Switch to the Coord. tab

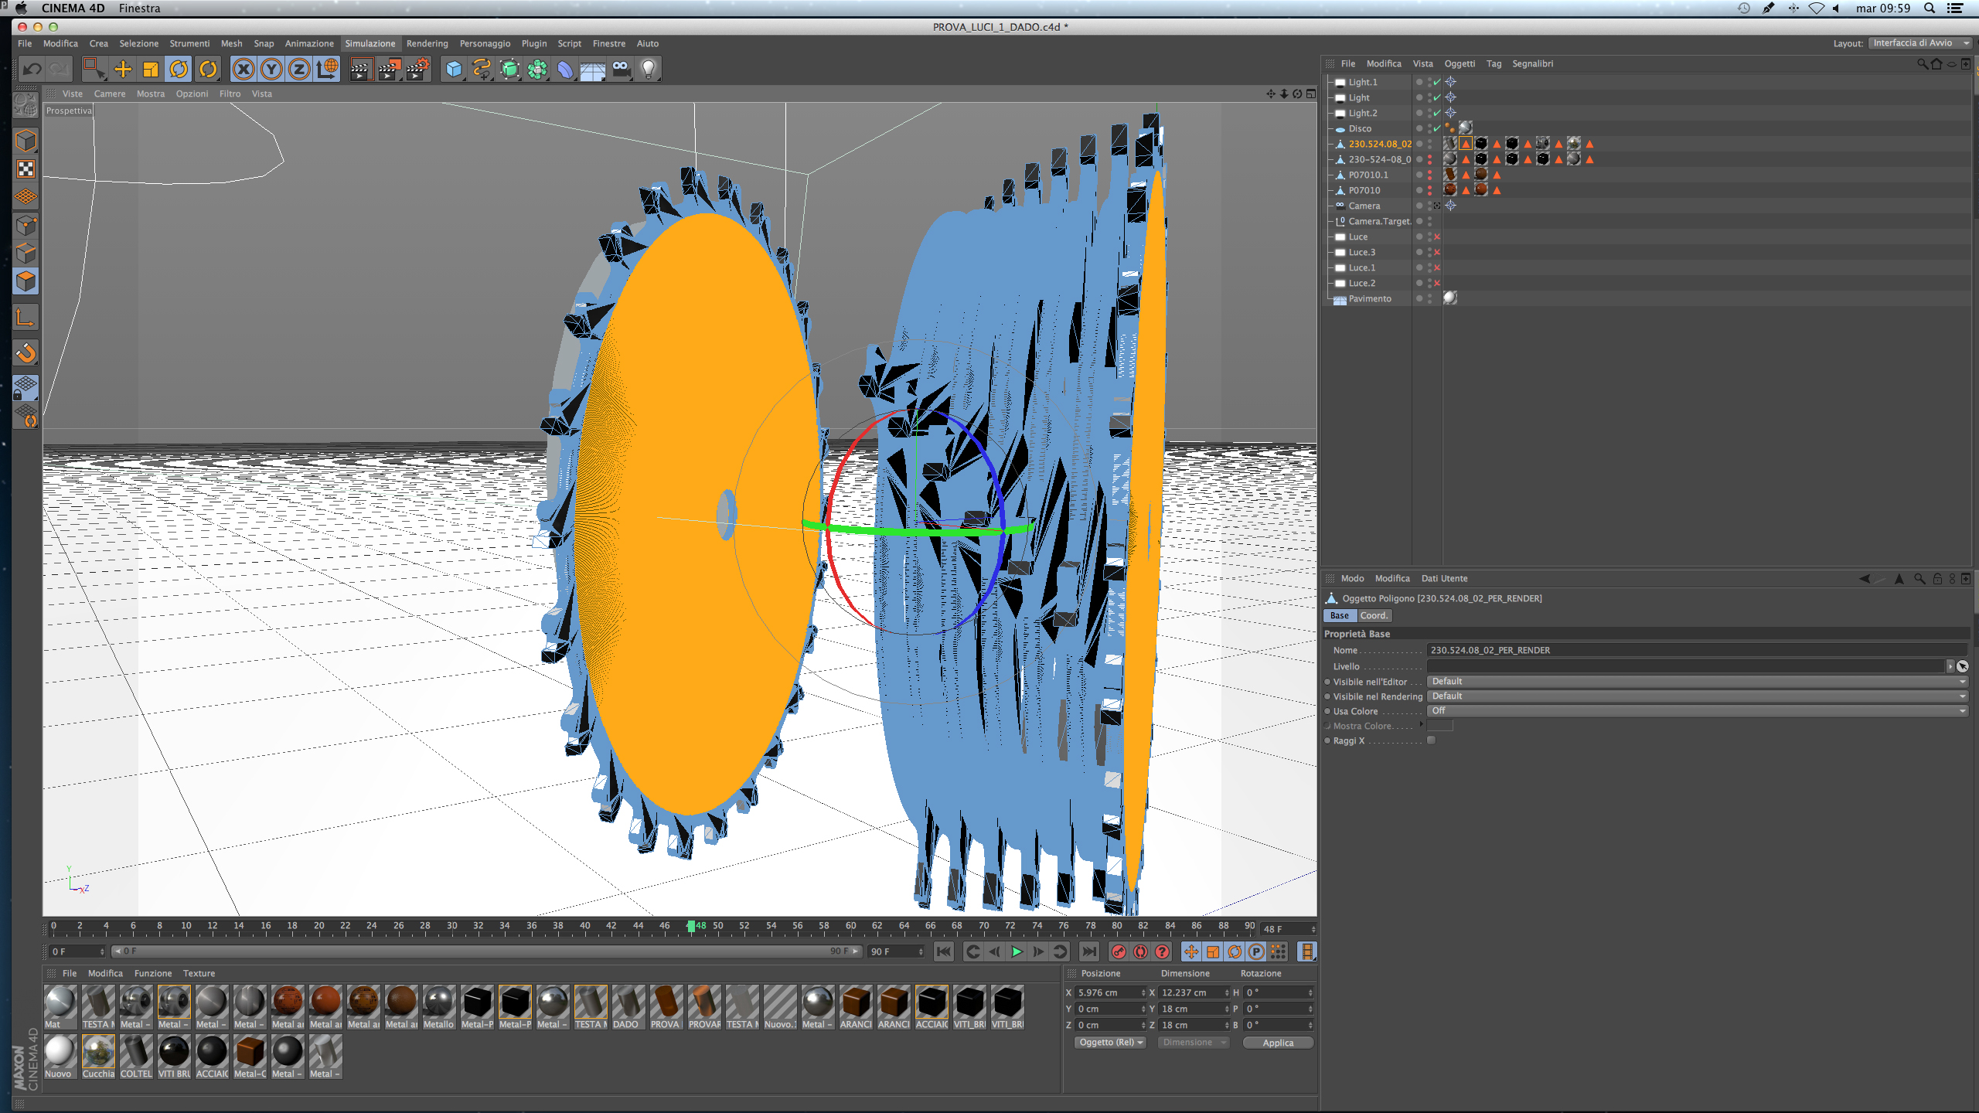pos(1374,616)
